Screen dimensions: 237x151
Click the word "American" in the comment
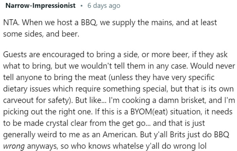tap(120, 135)
